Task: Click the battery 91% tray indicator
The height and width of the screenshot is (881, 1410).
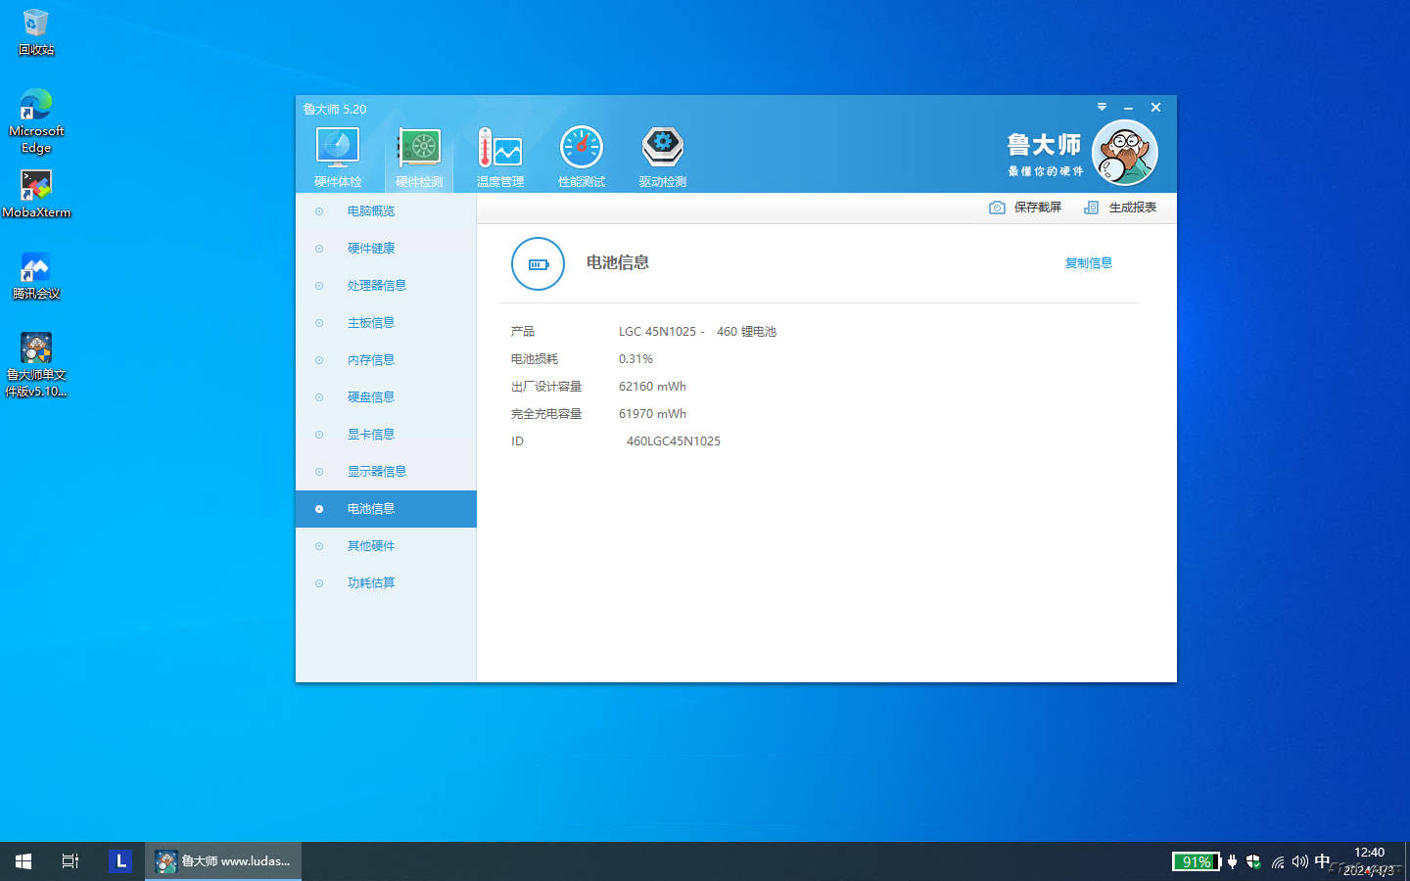Action: pyautogui.click(x=1196, y=861)
